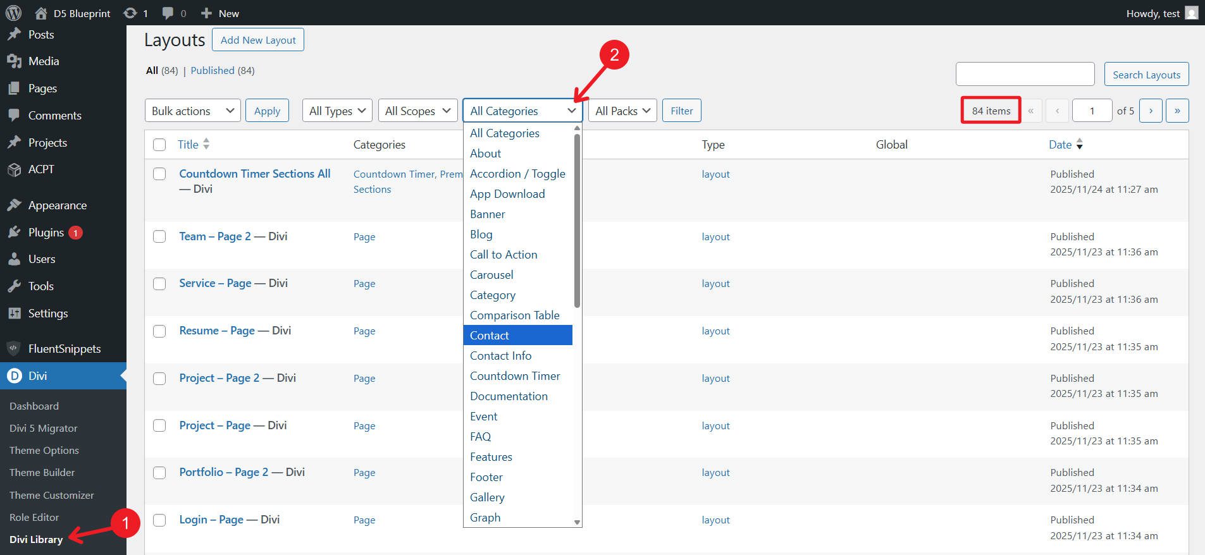Check the Resume – Page row
Viewport: 1205px width, 555px height.
(159, 331)
